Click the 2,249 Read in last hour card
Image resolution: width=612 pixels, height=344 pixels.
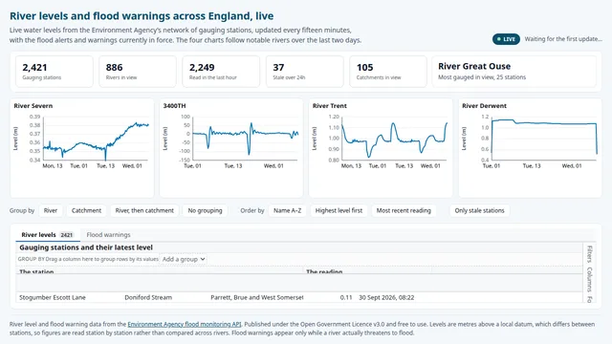coord(221,72)
